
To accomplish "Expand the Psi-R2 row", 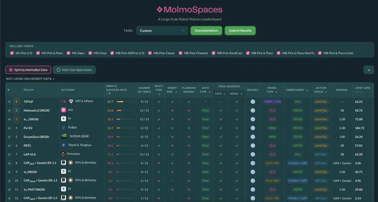I will 9,128.
